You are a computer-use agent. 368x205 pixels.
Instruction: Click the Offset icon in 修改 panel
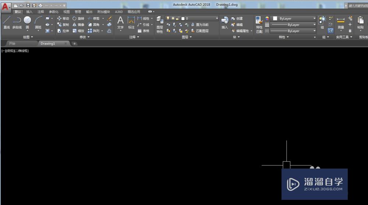click(109, 31)
